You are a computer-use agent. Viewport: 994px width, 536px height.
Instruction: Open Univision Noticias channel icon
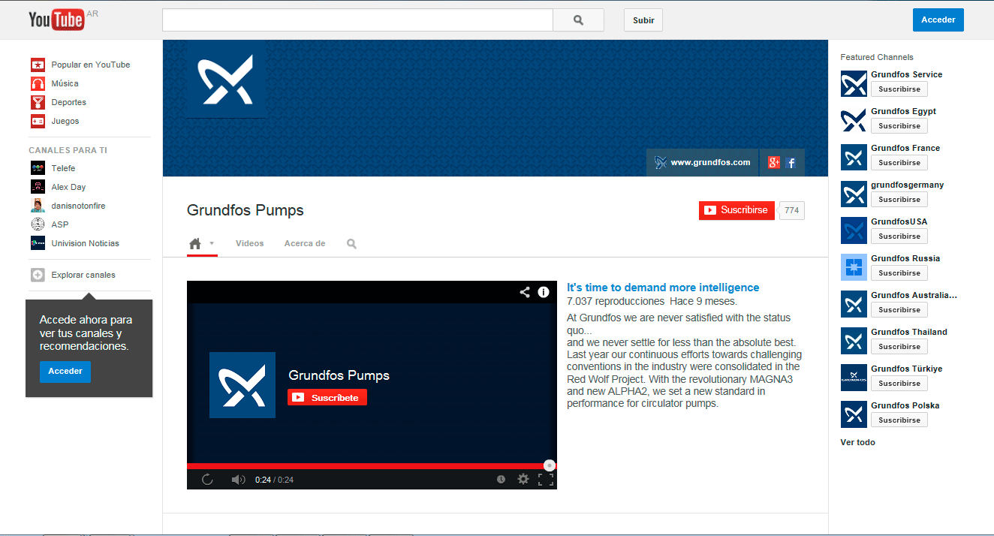[x=38, y=243]
